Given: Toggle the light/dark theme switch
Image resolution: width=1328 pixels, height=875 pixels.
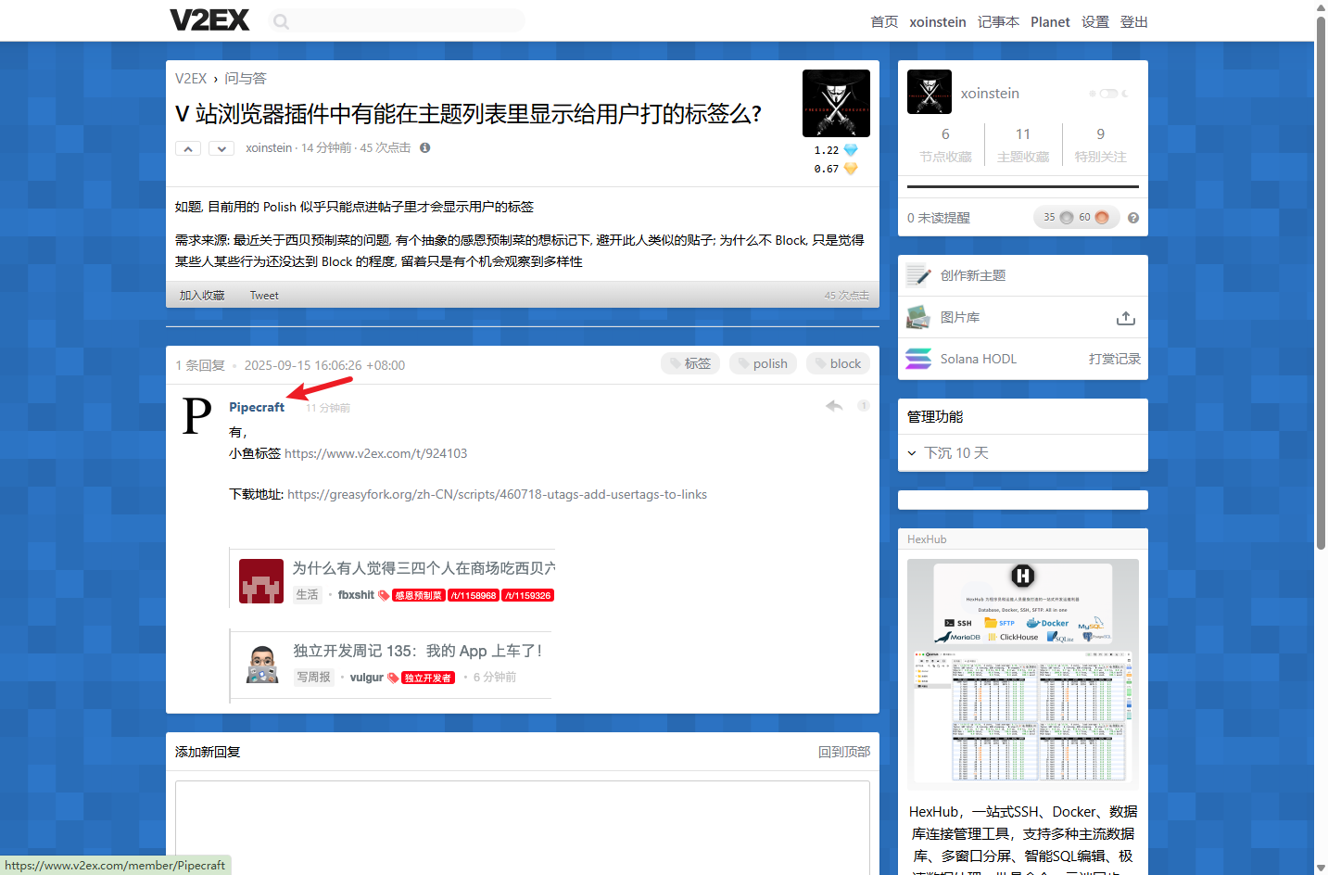Looking at the screenshot, I should coord(1108,94).
